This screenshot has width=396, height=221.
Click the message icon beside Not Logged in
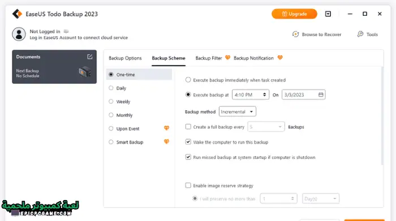[66, 31]
